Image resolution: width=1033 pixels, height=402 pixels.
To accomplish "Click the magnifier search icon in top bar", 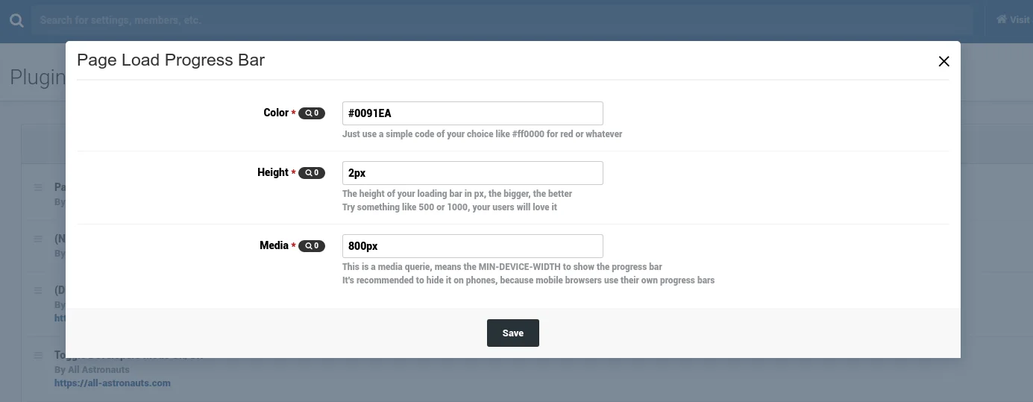I will [x=16, y=20].
